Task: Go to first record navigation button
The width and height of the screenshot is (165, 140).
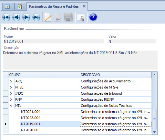Action: click(6, 17)
